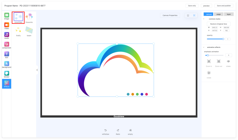Click Save and publish
Viewport: 238px width, 140px height.
tap(224, 6)
